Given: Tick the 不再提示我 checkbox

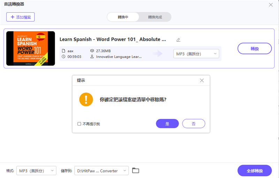Looking at the screenshot, I should point(79,124).
